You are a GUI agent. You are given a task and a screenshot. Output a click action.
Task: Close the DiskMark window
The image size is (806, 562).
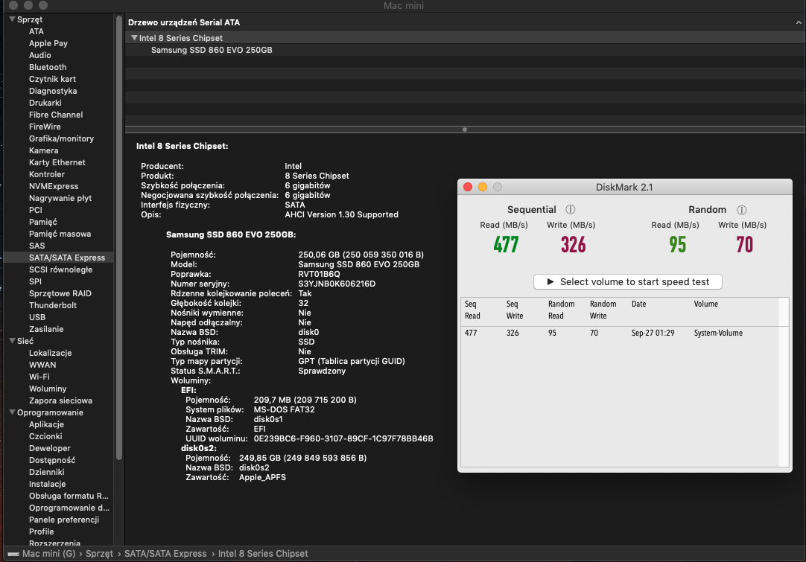point(468,187)
